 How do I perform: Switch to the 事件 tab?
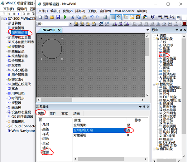53,113
